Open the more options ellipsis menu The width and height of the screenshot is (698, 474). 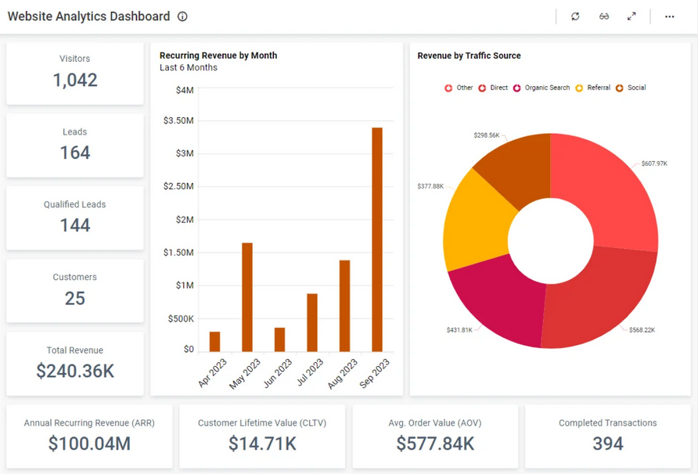[670, 16]
